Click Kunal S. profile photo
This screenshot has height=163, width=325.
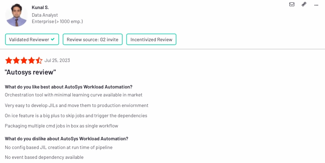(16, 15)
